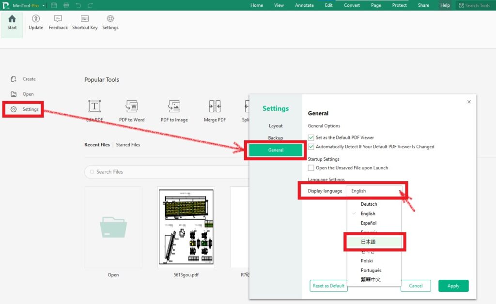This screenshot has height=304, width=496.
Task: Click Create in the left sidebar
Action: (23, 79)
